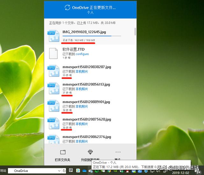Click the three-dots more options icon
The width and height of the screenshot is (204, 175).
click(x=118, y=152)
